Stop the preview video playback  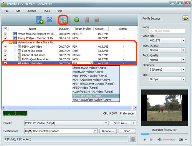tap(151, 139)
